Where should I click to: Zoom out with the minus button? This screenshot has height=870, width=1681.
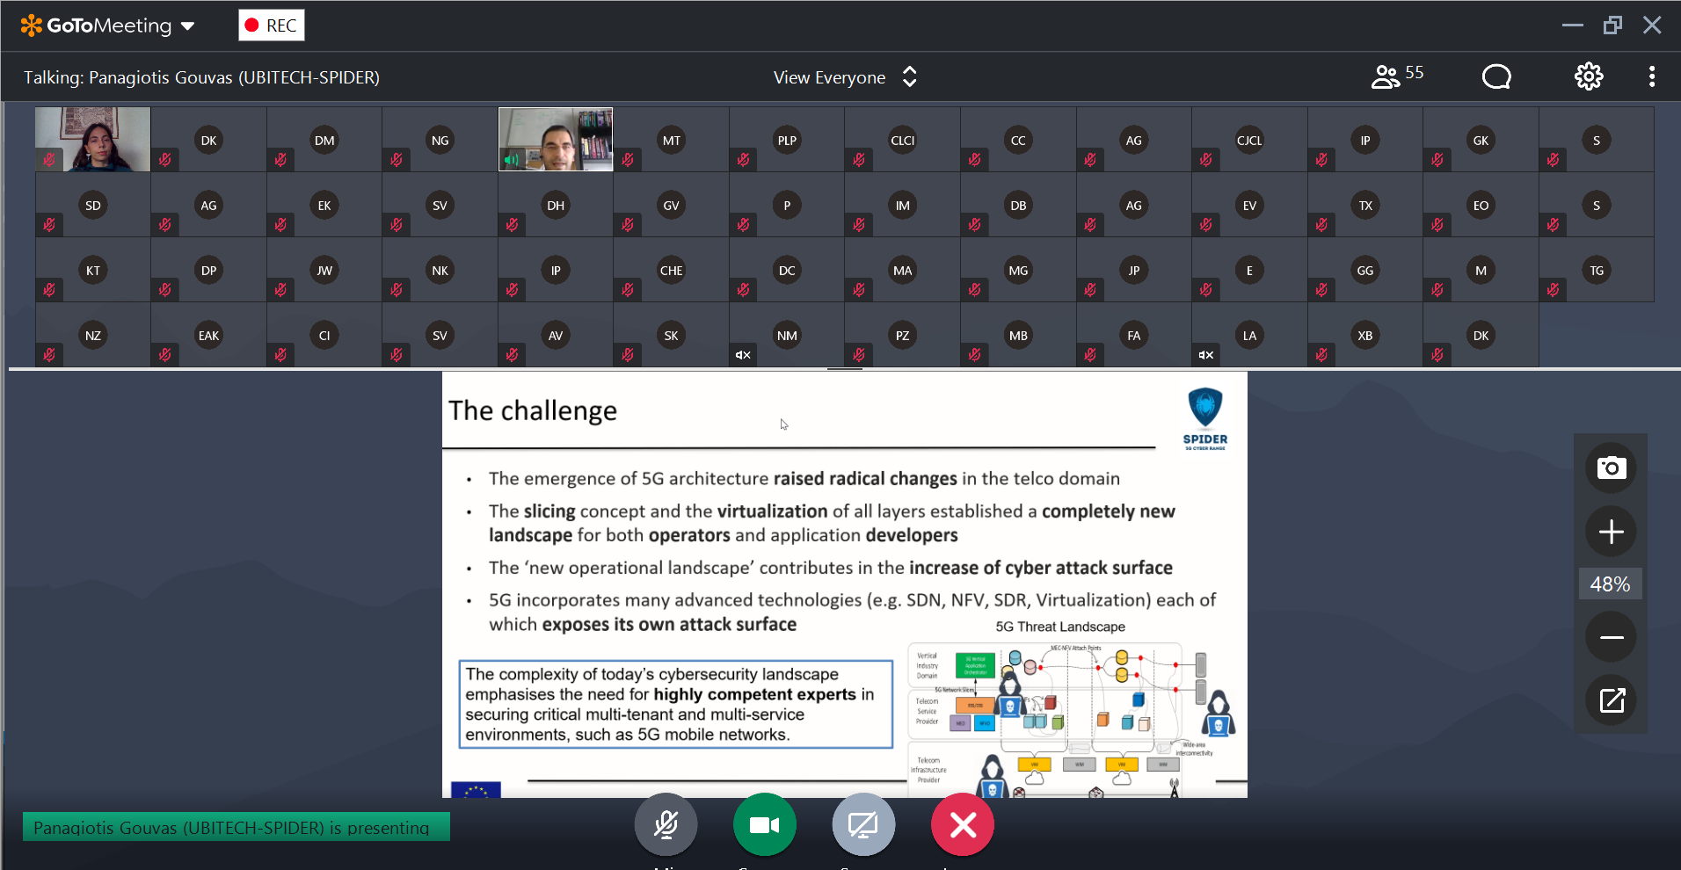(1611, 637)
